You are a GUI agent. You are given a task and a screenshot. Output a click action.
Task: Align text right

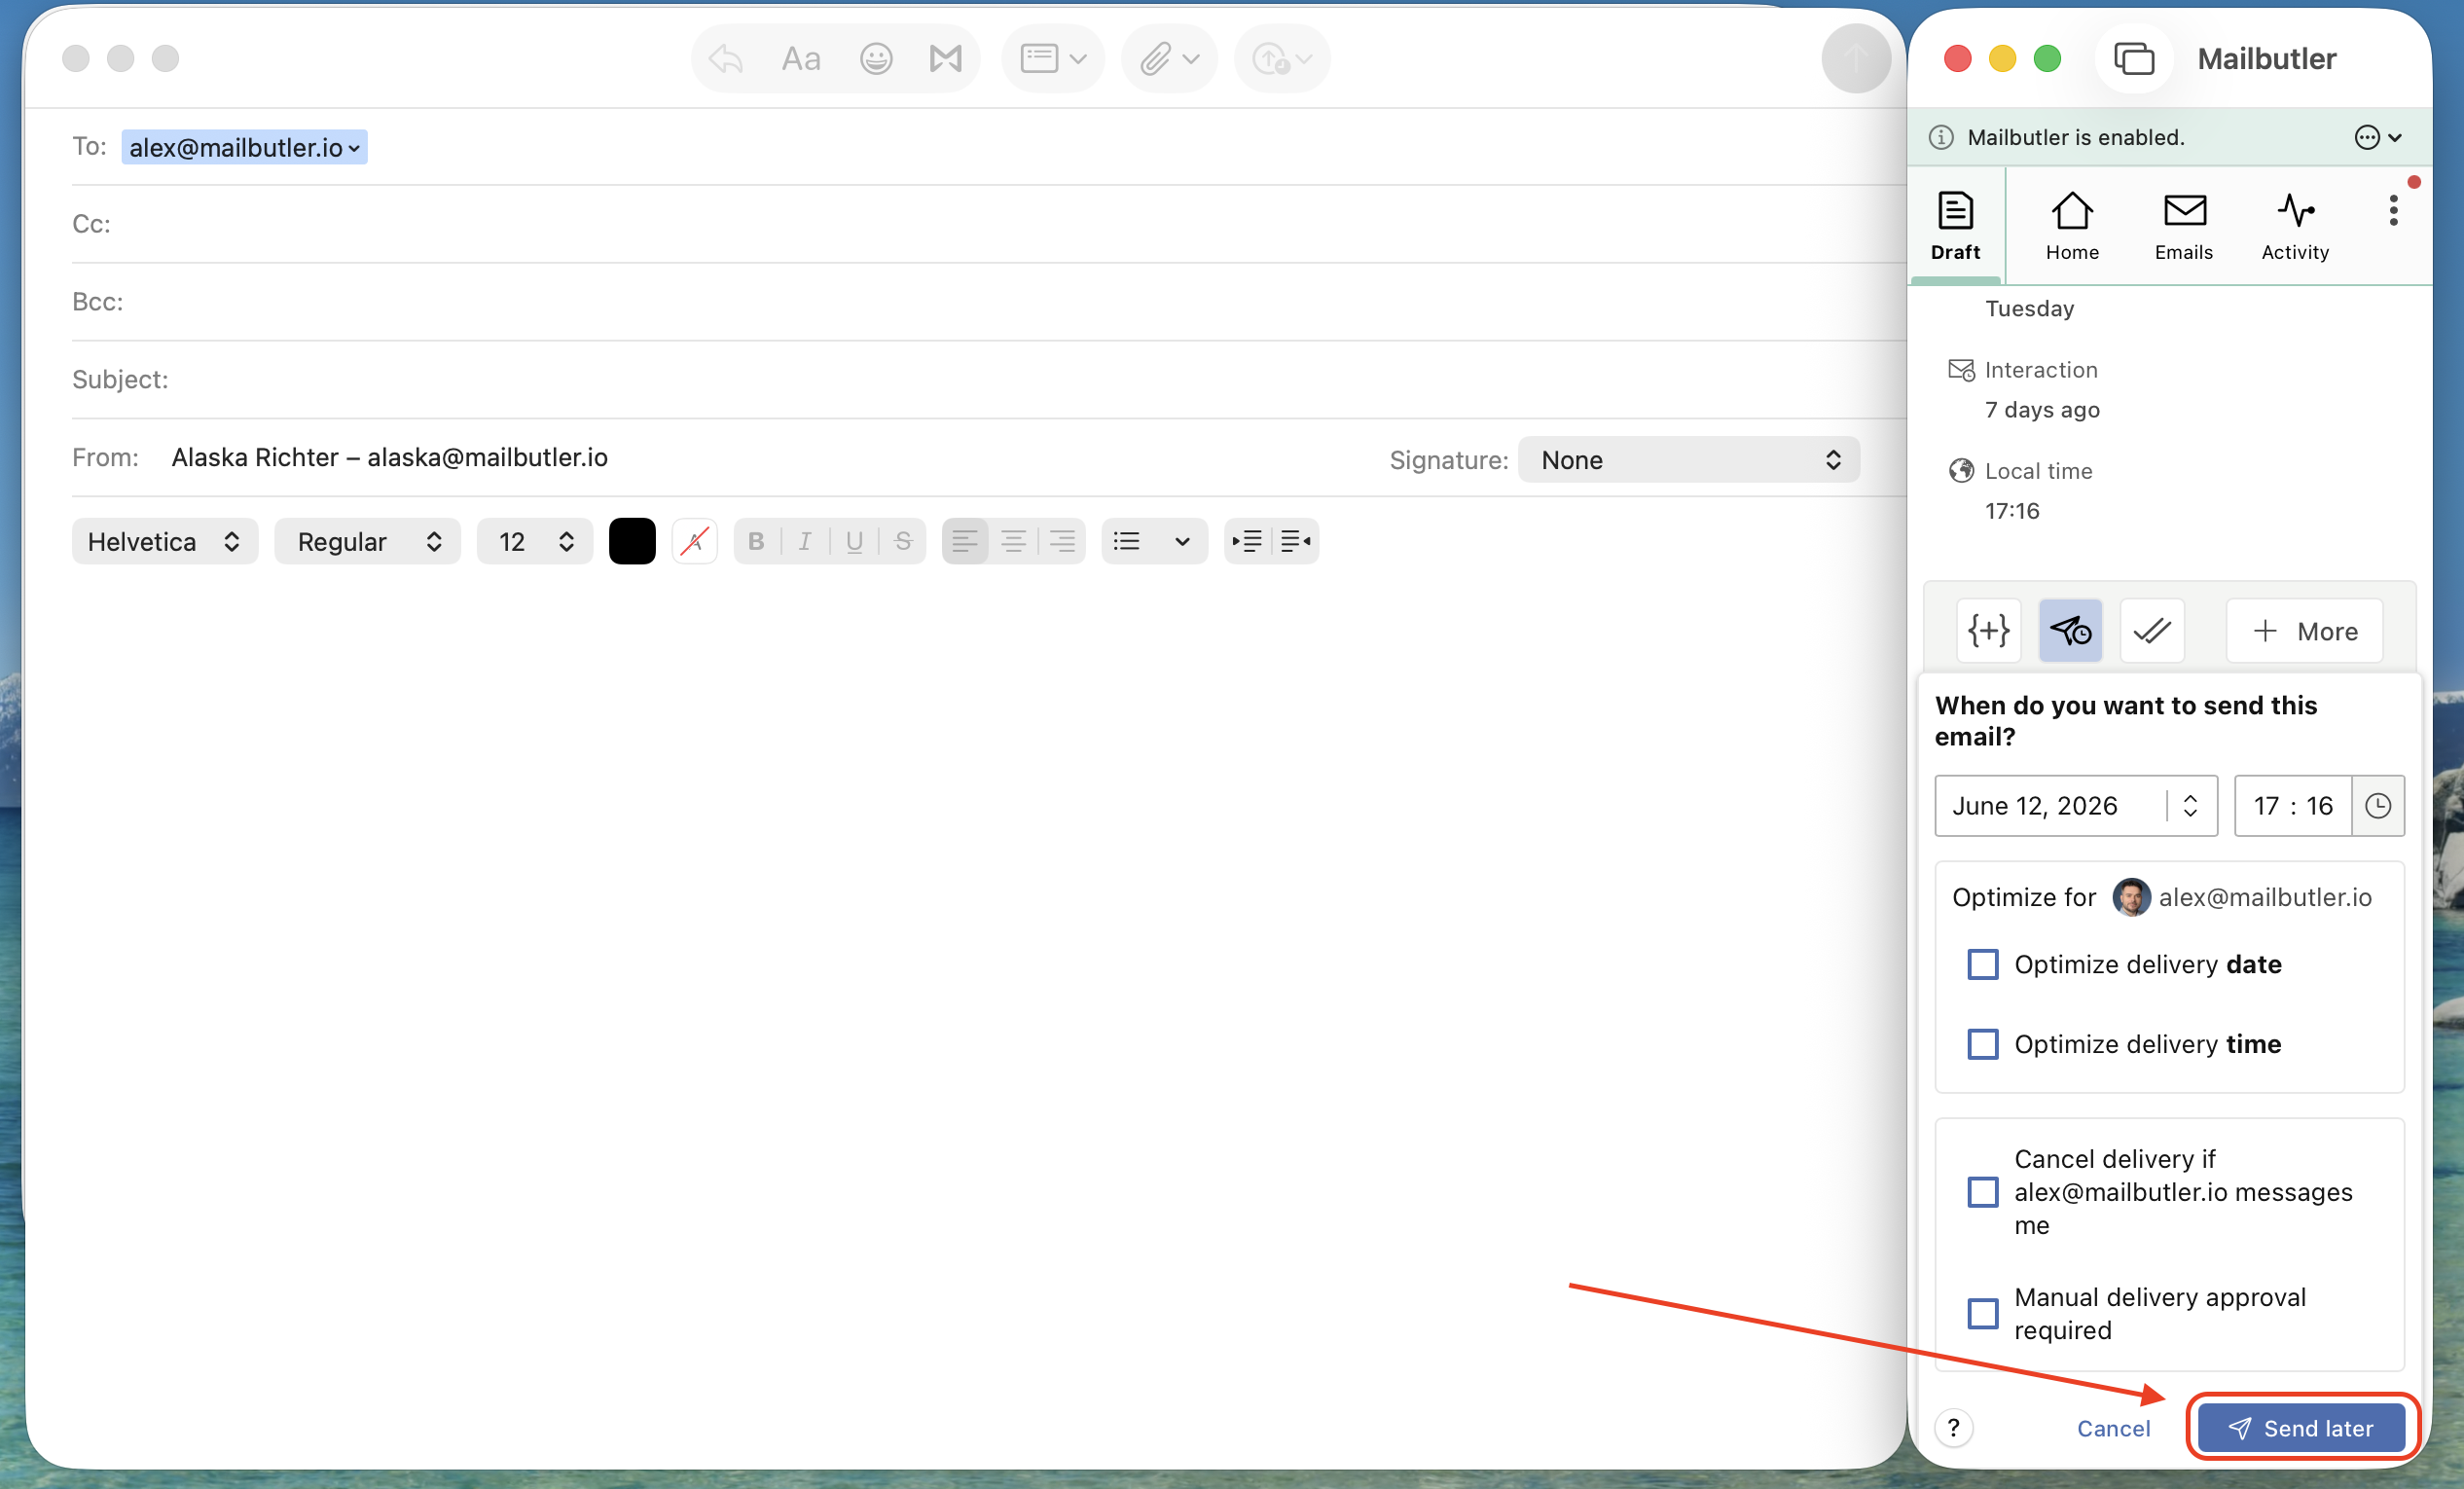[1062, 541]
